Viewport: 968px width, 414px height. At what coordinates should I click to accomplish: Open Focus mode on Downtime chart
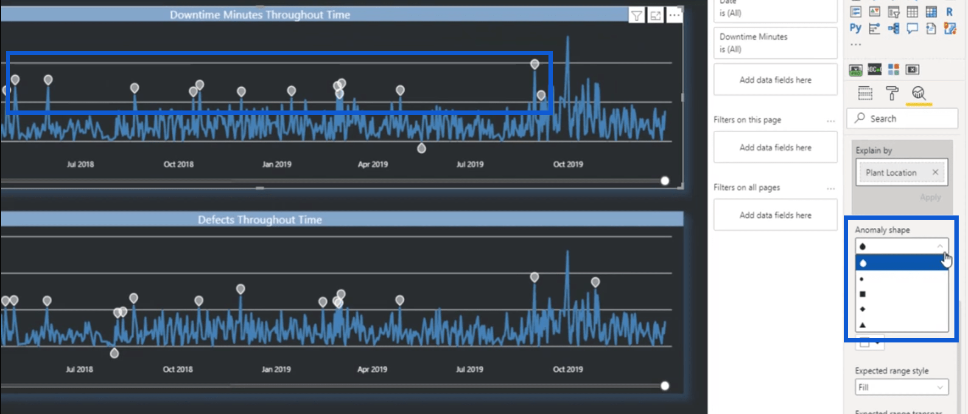click(655, 16)
